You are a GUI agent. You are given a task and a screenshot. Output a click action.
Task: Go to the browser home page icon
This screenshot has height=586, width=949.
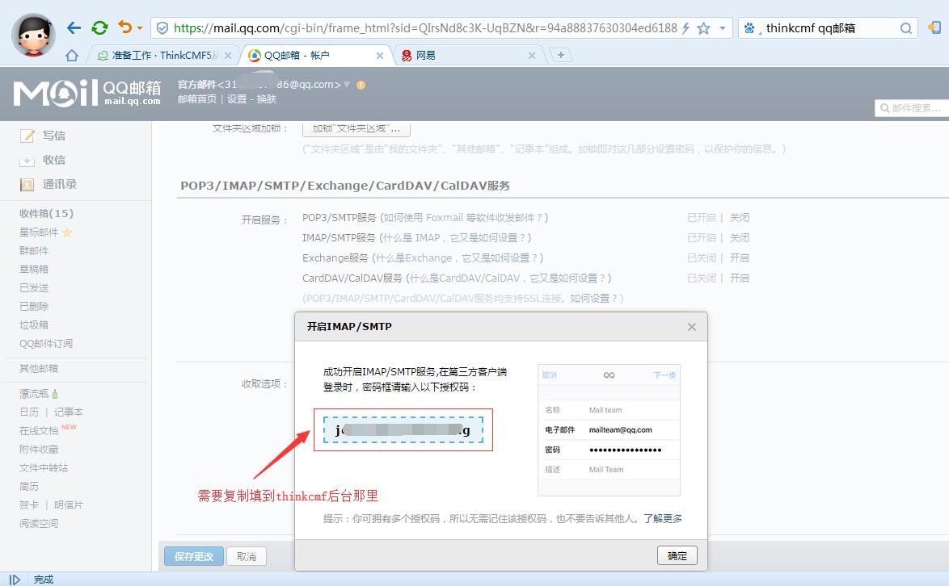[x=72, y=56]
